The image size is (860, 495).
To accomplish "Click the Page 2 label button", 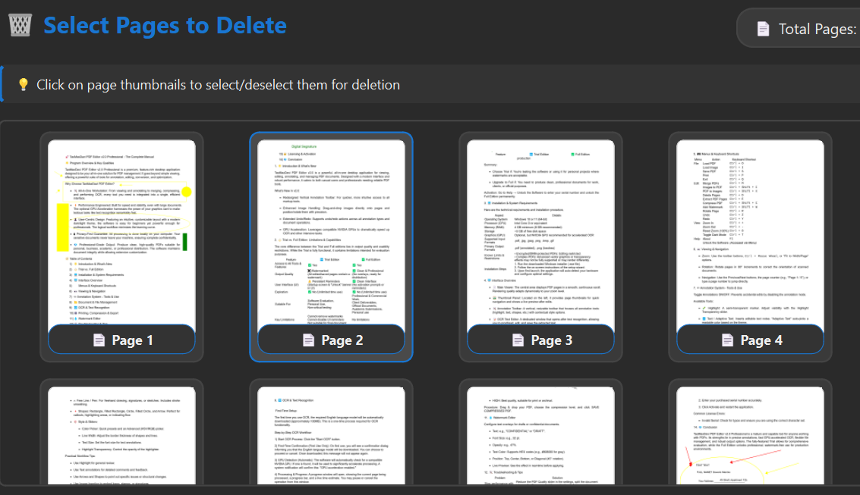I will [331, 340].
